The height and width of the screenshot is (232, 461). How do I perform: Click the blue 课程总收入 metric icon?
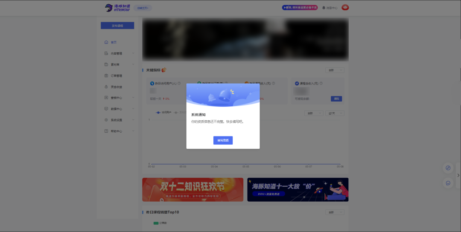[x=297, y=84]
